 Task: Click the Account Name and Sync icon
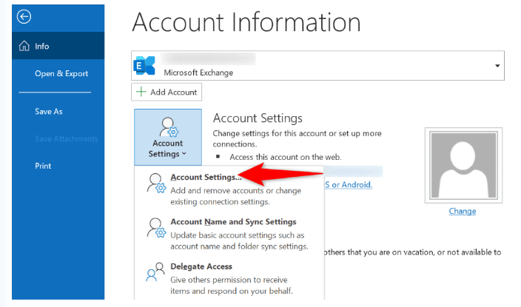156,228
